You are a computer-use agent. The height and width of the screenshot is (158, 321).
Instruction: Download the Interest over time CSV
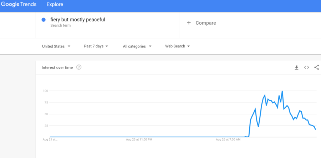click(296, 67)
